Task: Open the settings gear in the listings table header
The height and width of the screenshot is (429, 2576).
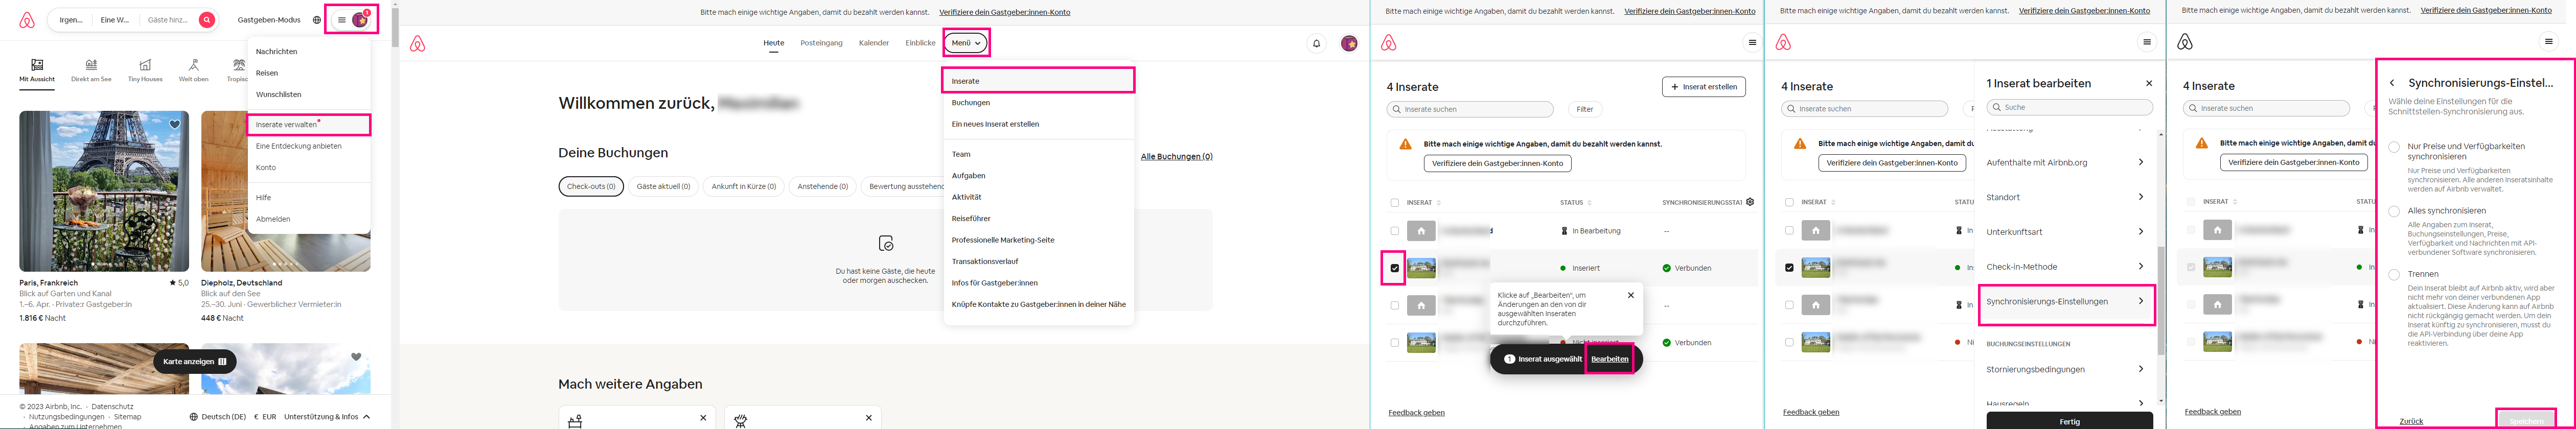Action: pyautogui.click(x=1750, y=202)
